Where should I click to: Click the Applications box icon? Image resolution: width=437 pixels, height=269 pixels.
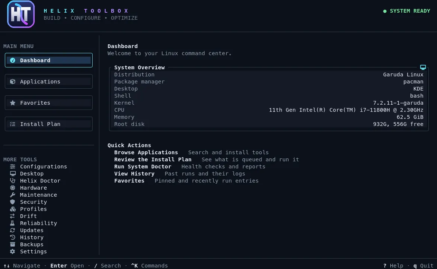tap(13, 82)
